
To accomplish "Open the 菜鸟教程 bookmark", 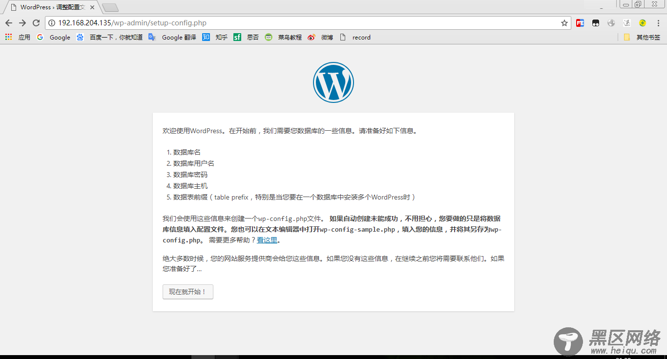I will coord(283,37).
